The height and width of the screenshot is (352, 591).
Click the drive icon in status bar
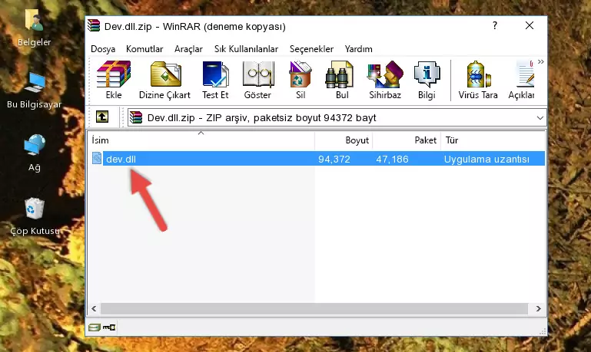pyautogui.click(x=95, y=327)
